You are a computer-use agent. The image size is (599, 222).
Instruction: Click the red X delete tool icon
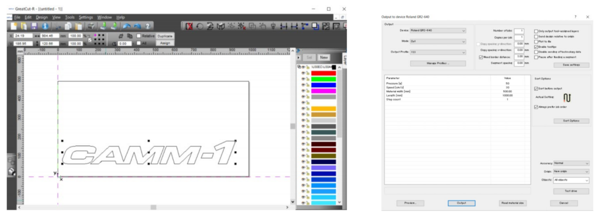[189, 26]
